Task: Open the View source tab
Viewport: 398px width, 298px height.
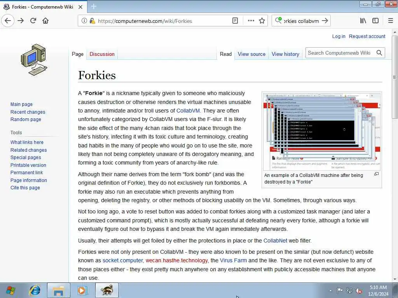Action: 251,54
